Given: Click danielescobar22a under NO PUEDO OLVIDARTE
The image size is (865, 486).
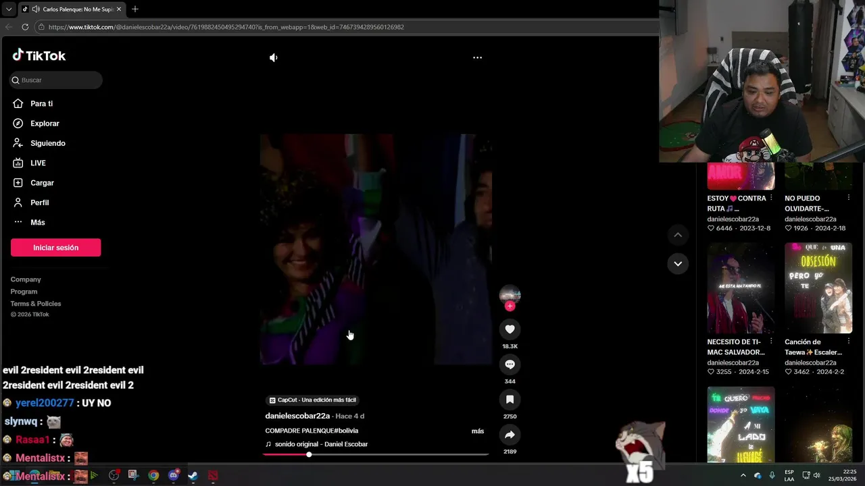Looking at the screenshot, I should 810,219.
